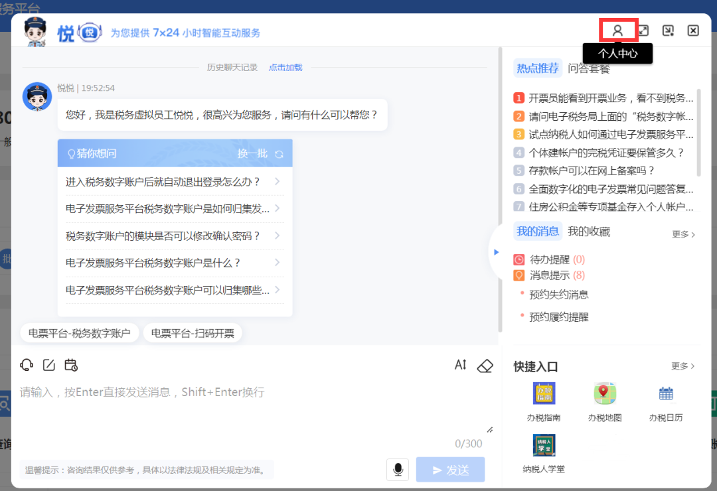The image size is (717, 491).
Task: Click the font size adjust icon
Action: pyautogui.click(x=461, y=365)
